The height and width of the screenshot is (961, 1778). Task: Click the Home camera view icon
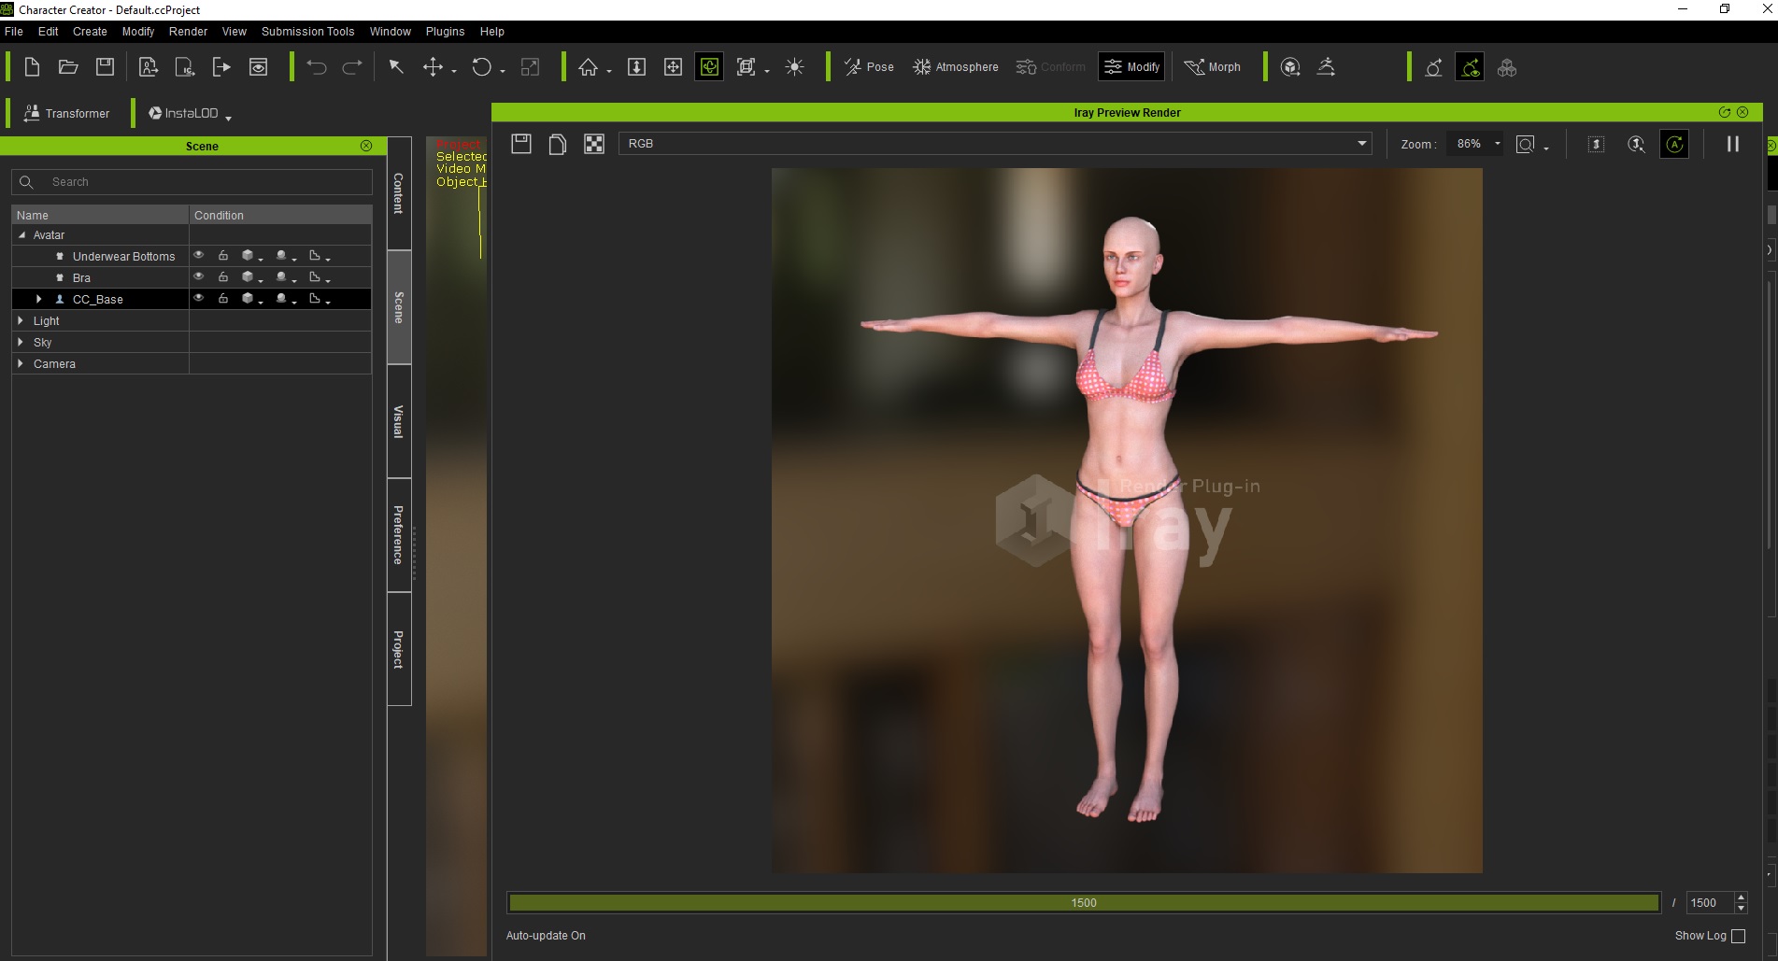click(588, 67)
